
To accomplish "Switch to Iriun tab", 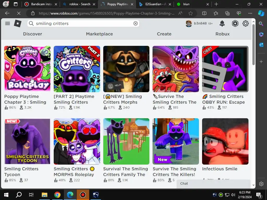I will coord(192,4).
